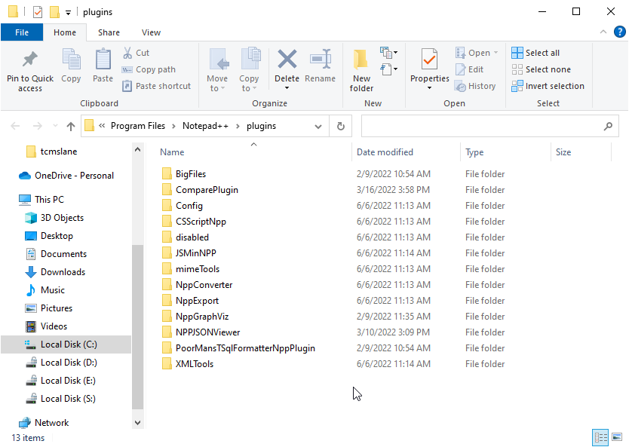Screen dimensions: 629x447
Task: Open Network in navigation pane
Action: tap(51, 423)
